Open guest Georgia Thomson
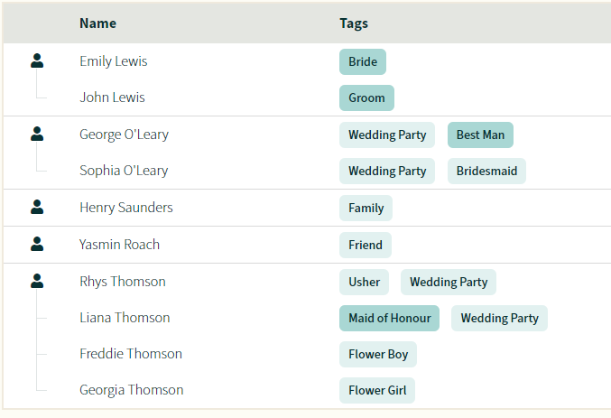The width and height of the screenshot is (611, 418). click(132, 390)
